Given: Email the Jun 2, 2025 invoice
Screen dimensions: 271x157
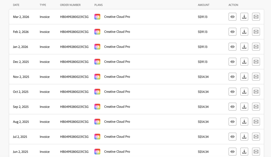Looking at the screenshot, I should 256,152.
